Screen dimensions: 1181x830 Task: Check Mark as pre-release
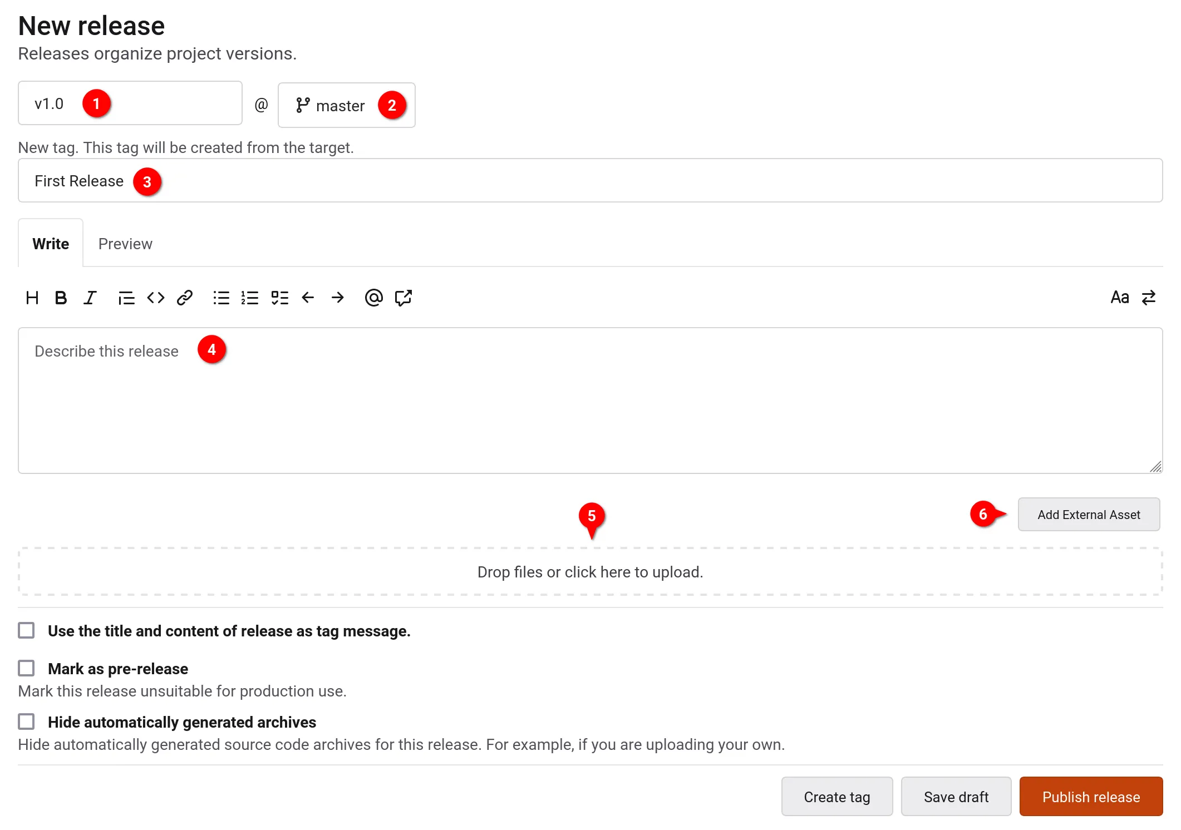[26, 668]
